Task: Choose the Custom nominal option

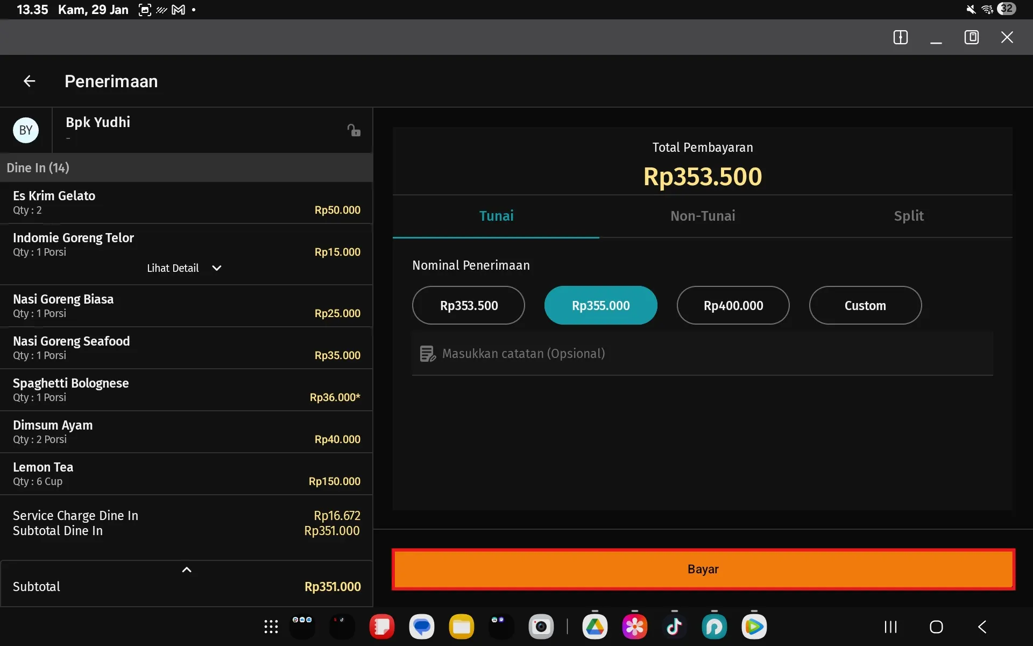Action: coord(865,305)
